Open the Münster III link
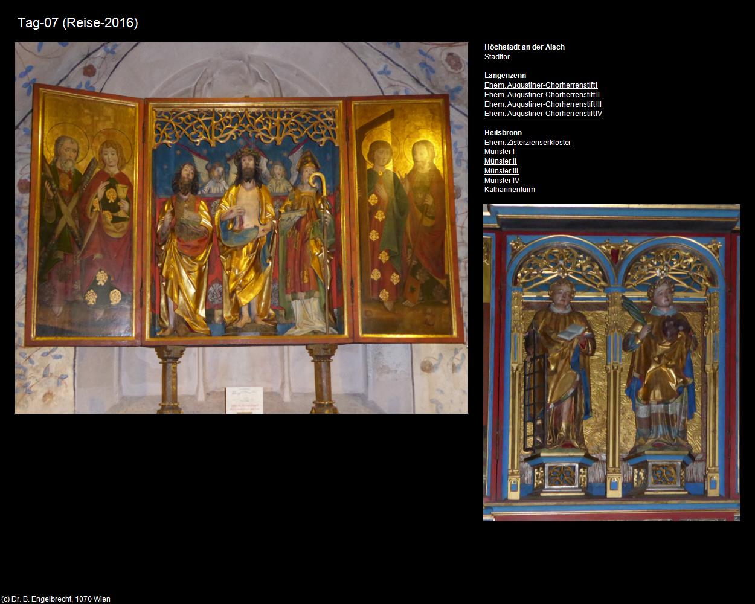The image size is (755, 604). (x=501, y=171)
